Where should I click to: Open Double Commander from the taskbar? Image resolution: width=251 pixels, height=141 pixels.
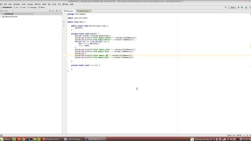pyautogui.click(x=51, y=139)
